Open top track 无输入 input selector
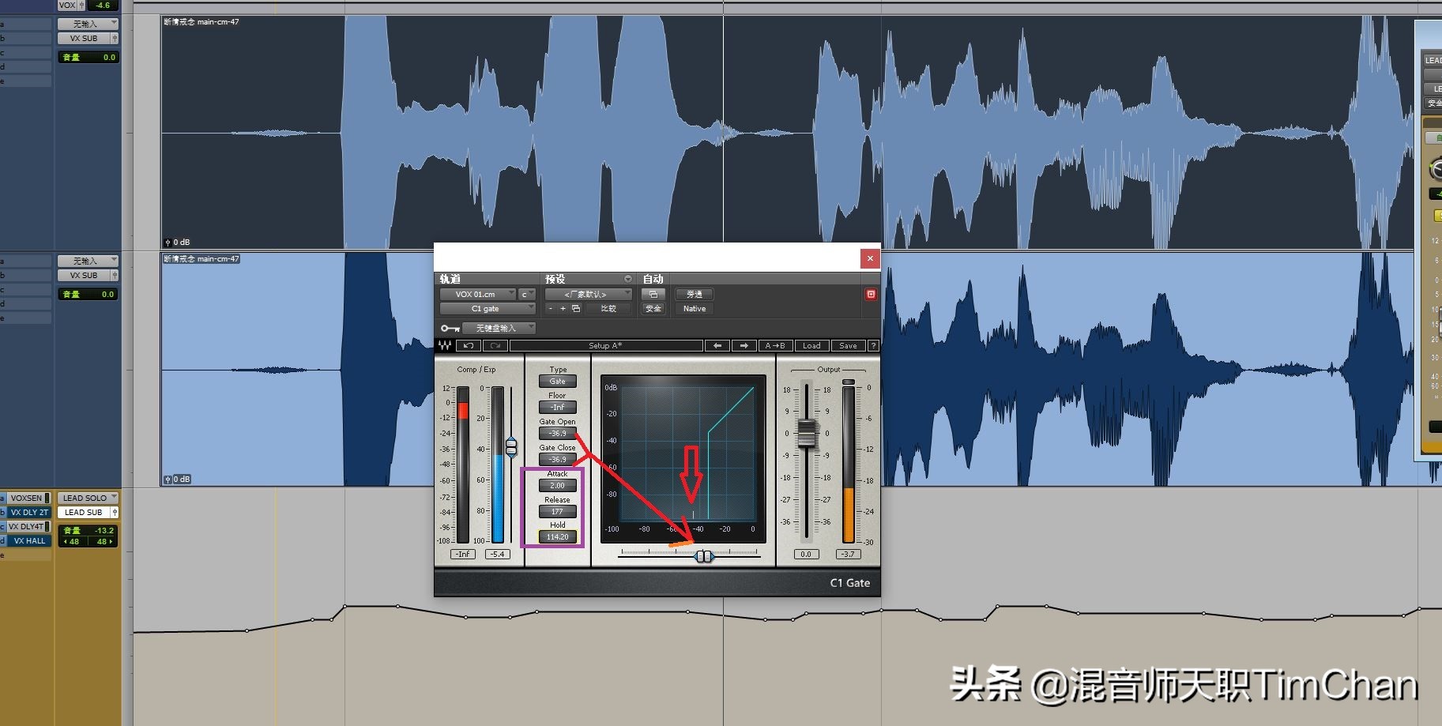Image resolution: width=1442 pixels, height=726 pixels. (x=88, y=24)
